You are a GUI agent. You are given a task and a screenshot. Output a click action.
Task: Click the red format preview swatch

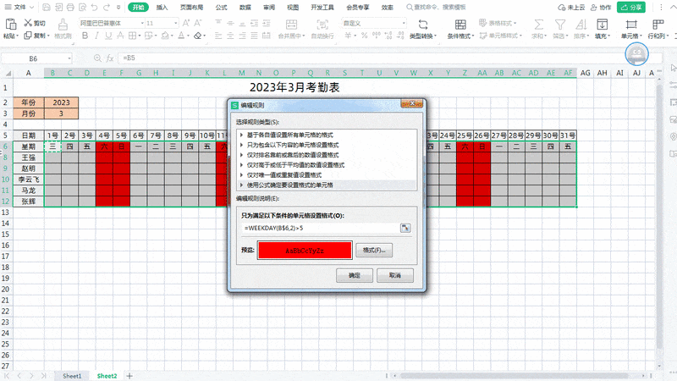pos(305,251)
